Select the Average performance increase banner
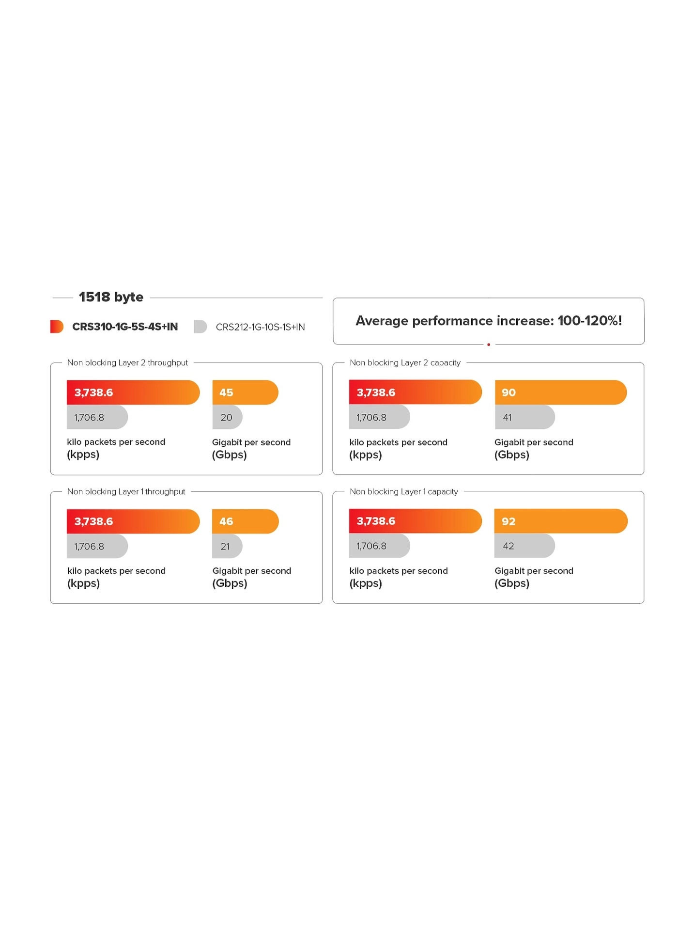The image size is (678, 925). tap(488, 321)
